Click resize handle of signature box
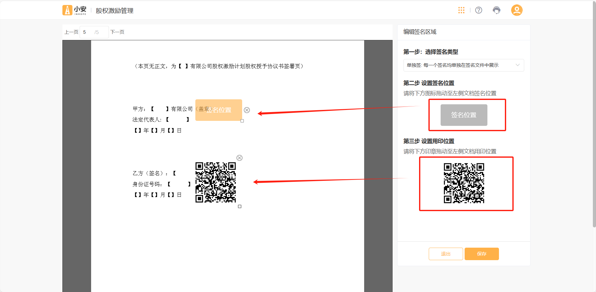The width and height of the screenshot is (596, 292). [x=242, y=121]
